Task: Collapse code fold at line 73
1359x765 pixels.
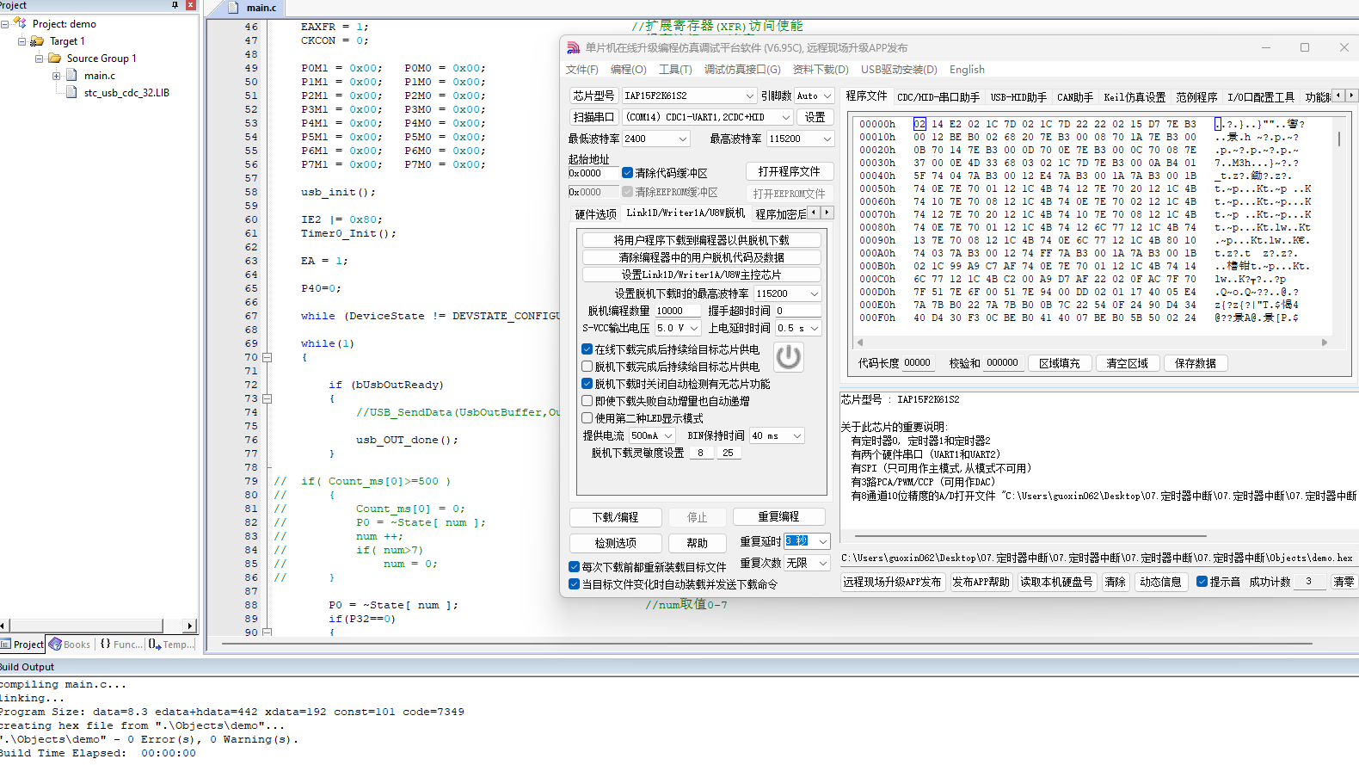Action: click(267, 398)
